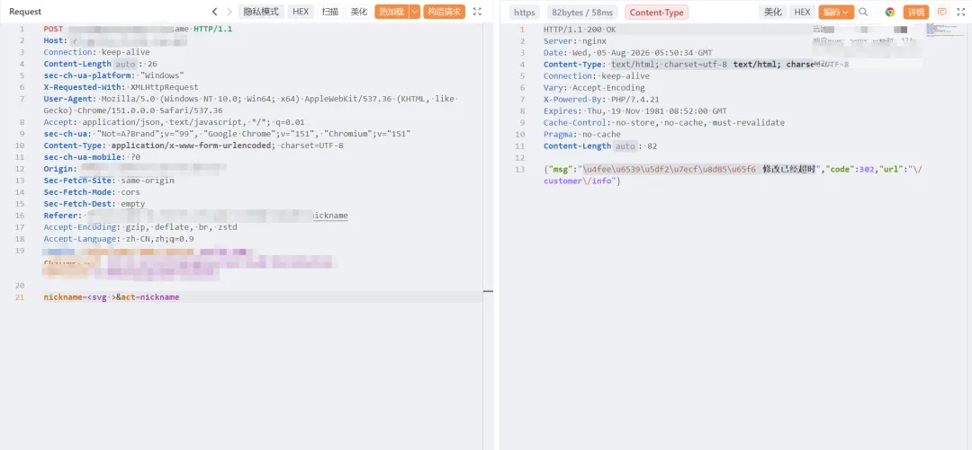This screenshot has height=450, width=972.
Task: Click the Content-Type tag
Action: [x=656, y=13]
